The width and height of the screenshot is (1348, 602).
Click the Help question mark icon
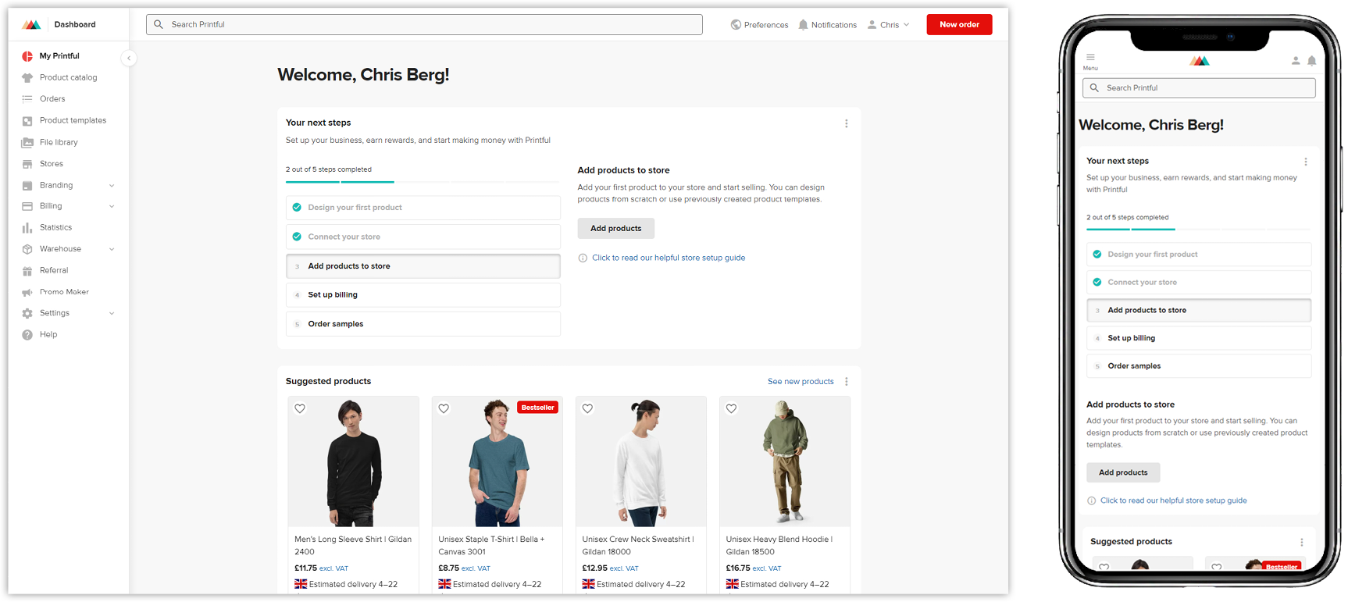point(27,335)
